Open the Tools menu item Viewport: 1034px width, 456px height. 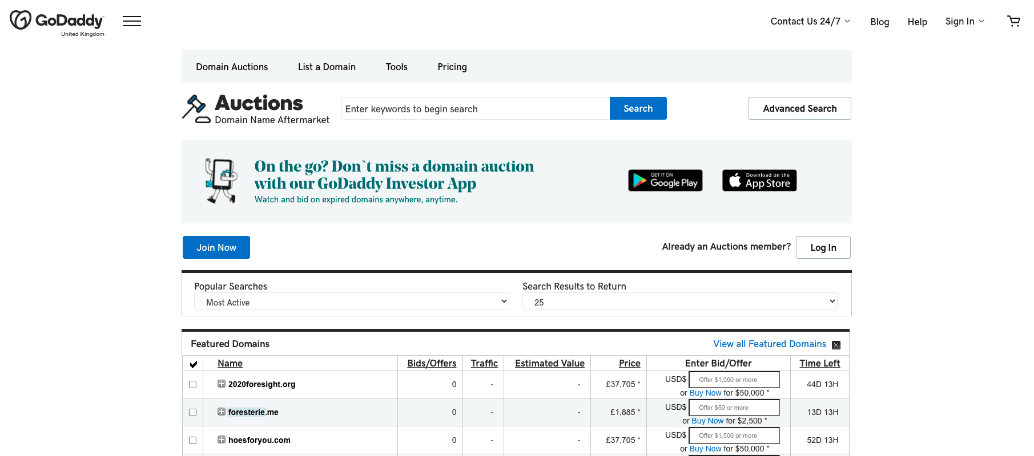click(396, 67)
